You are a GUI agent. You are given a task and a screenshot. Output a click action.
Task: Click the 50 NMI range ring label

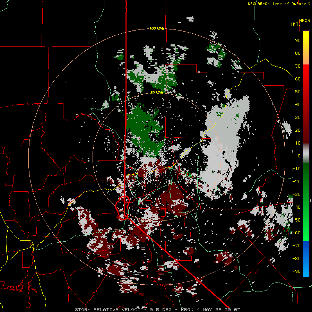pos(157,93)
